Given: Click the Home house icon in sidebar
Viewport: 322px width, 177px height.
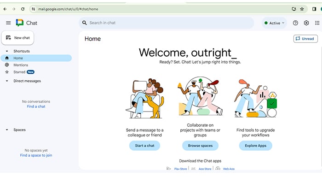Looking at the screenshot, I should pyautogui.click(x=7, y=58).
